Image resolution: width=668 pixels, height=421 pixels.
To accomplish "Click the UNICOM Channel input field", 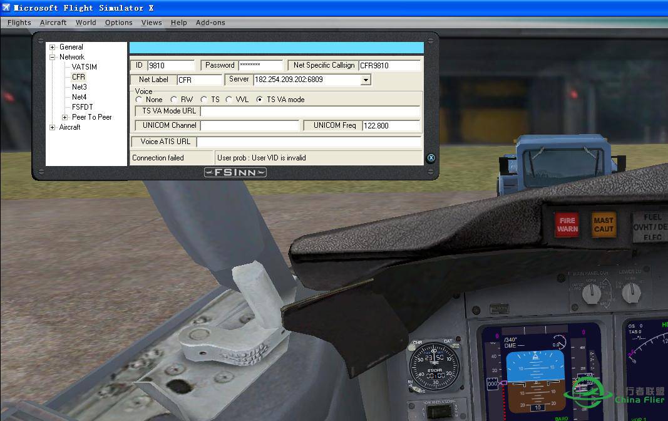I will coord(250,126).
